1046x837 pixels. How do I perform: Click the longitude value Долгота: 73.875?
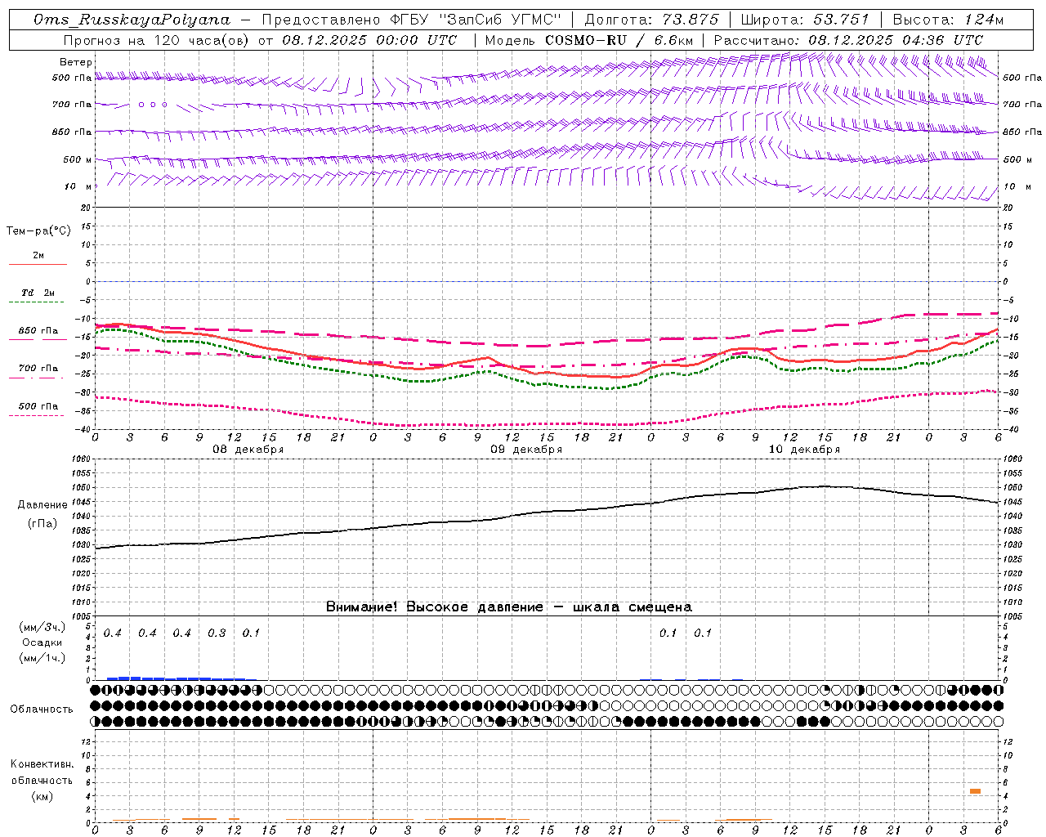click(x=652, y=20)
